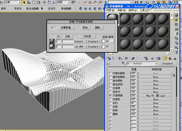Click the color swatch for sub-material 2
Image resolution: width=182 pixels, height=131 pixels.
click(103, 47)
